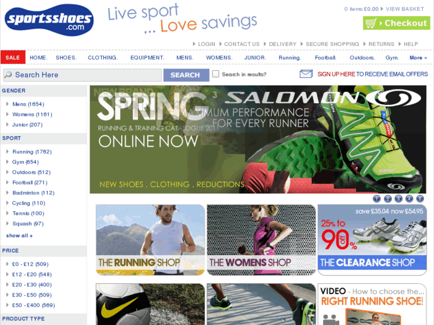Open the Running Shop promo tile
Image resolution: width=434 pixels, height=325 pixels.
click(150, 240)
